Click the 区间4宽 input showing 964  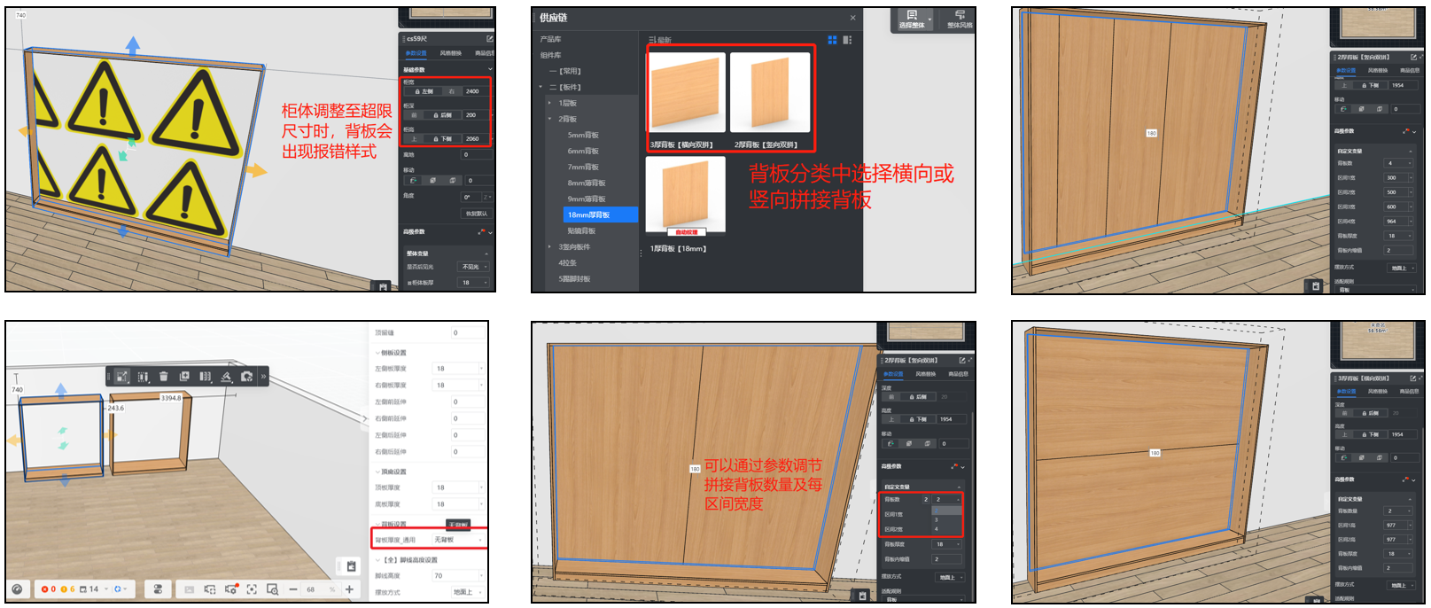pos(1397,221)
